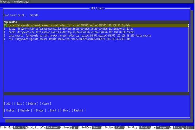Click the Edit button

coord(19,104)
